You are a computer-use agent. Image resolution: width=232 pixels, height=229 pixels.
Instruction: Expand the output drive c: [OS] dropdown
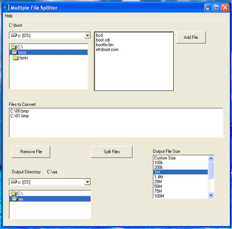[x=87, y=182]
